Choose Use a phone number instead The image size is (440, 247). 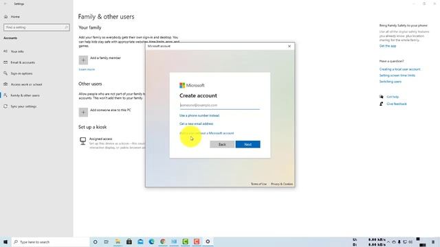(x=199, y=116)
